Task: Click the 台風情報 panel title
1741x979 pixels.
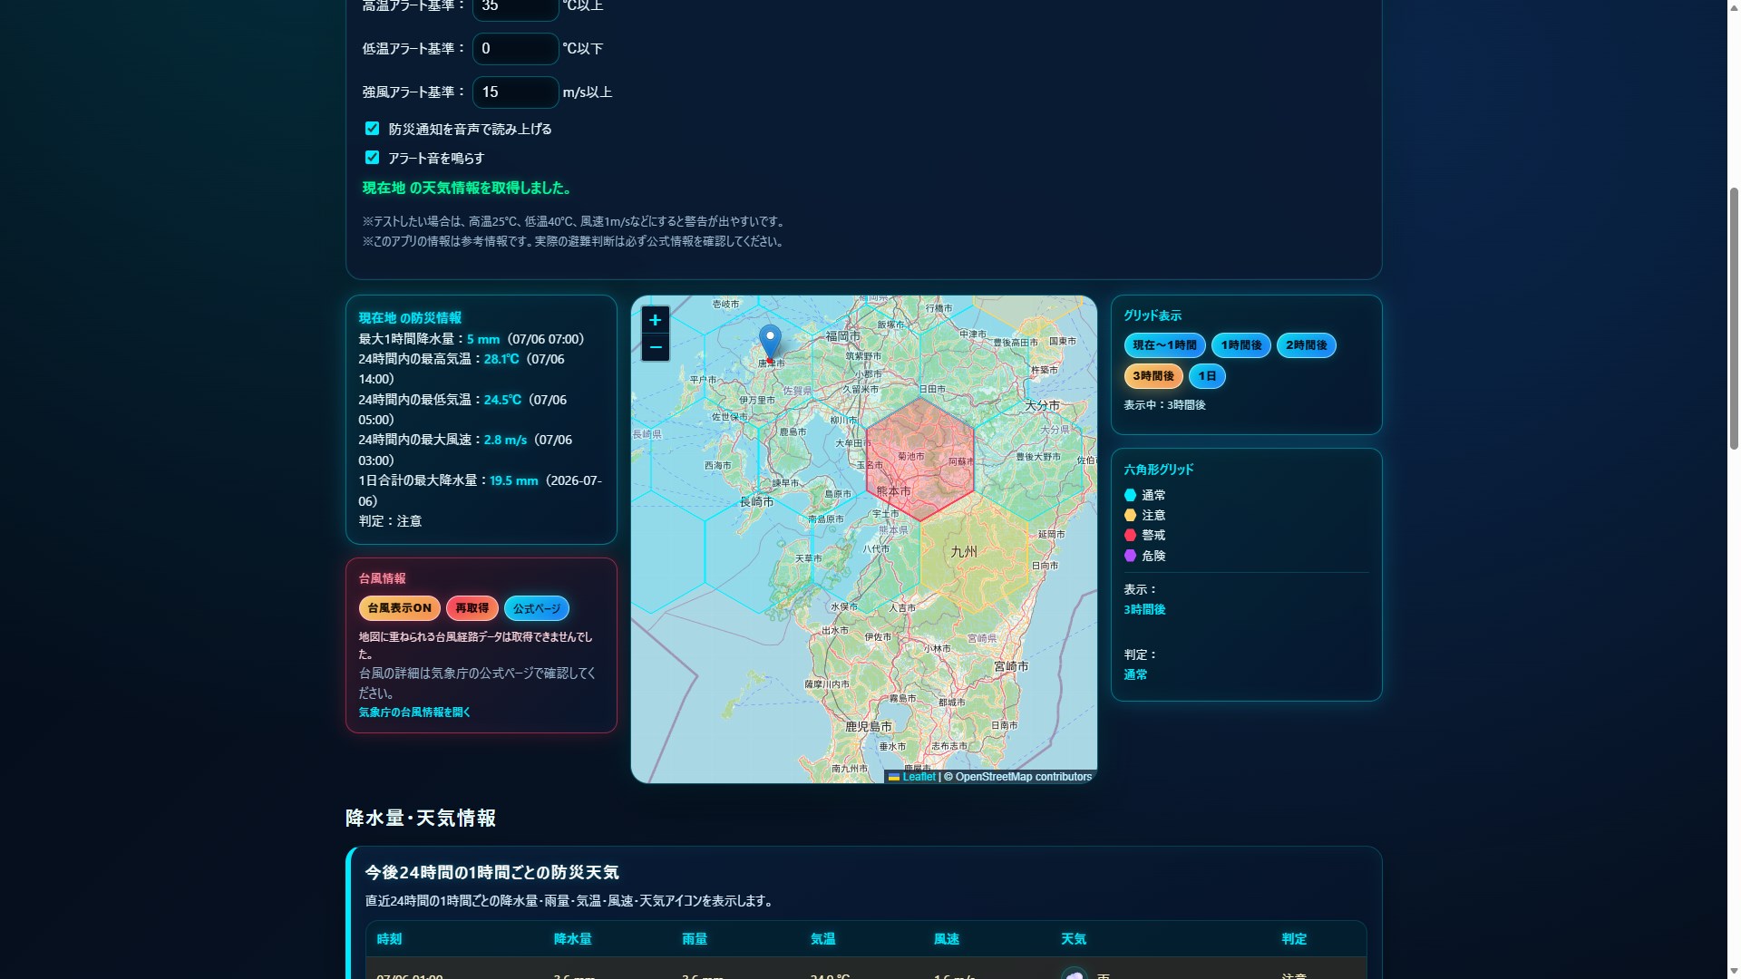Action: coord(382,578)
